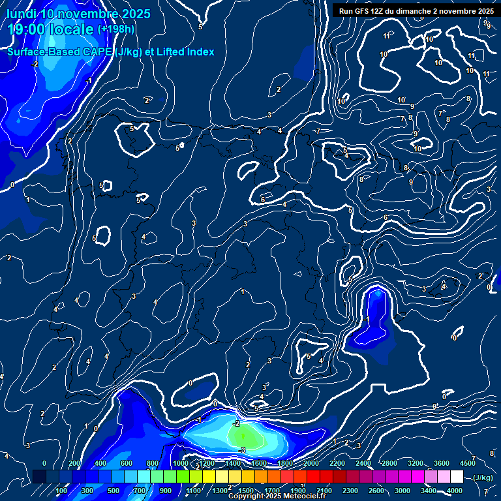Click the '800' value above the legend
The height and width of the screenshot is (501, 501).
coord(153,463)
